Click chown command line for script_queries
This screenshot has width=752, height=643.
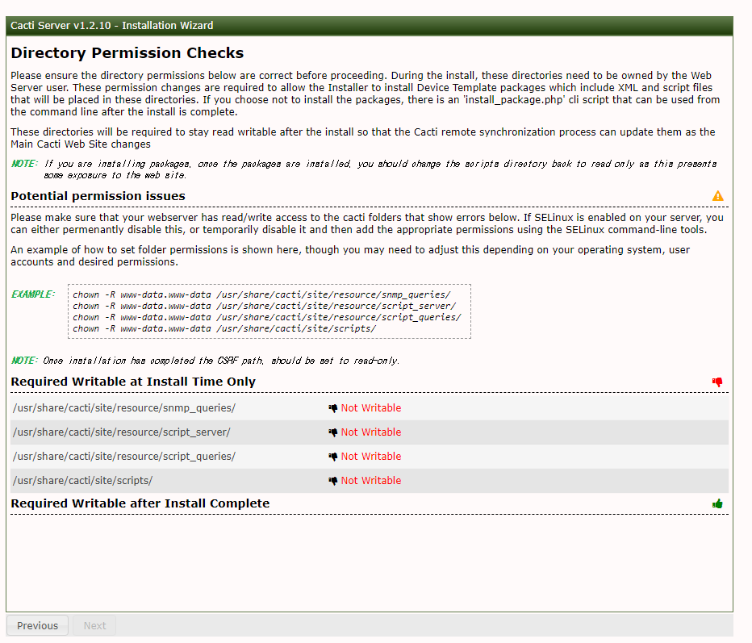point(266,317)
